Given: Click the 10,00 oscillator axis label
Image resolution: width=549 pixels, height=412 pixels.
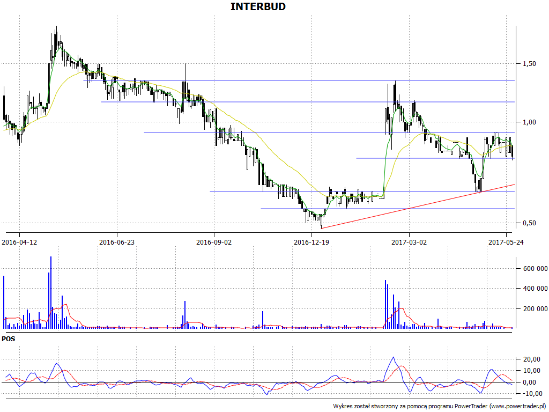Looking at the screenshot, I should pos(531,371).
